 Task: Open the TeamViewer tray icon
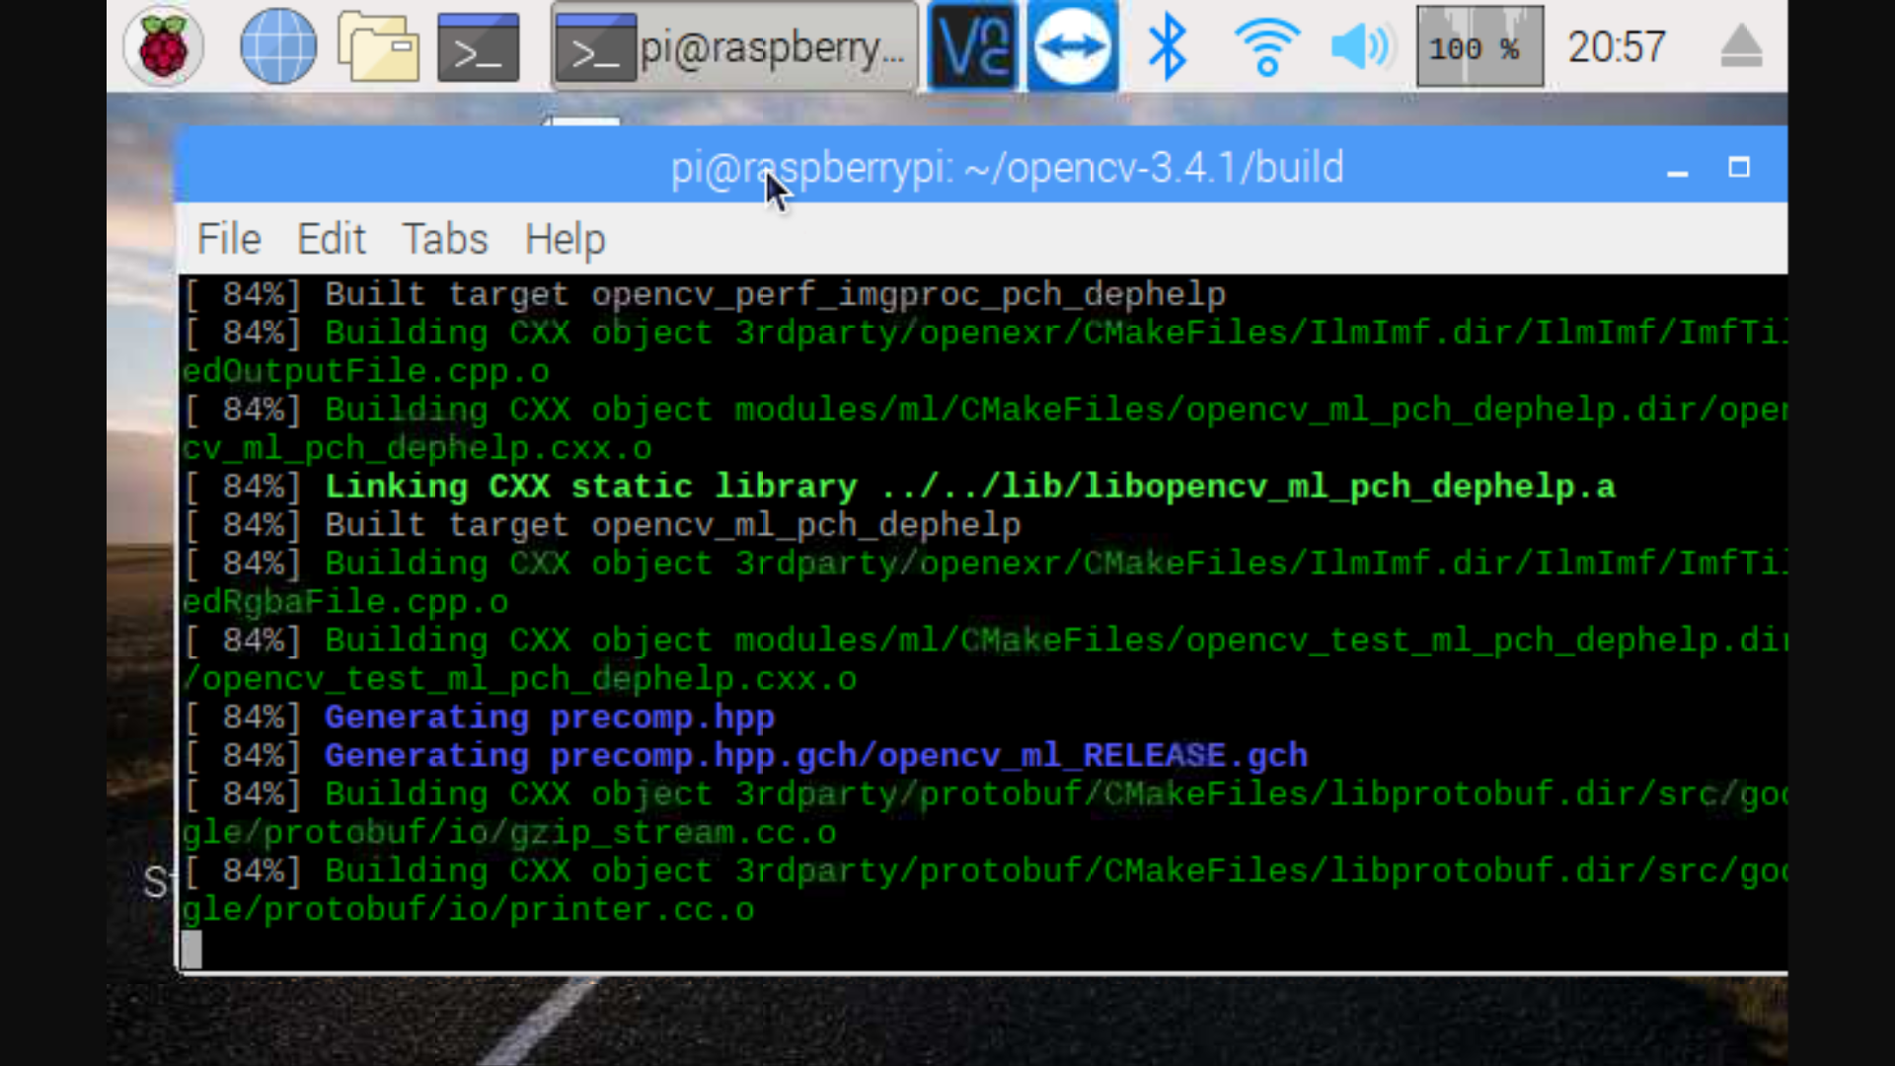(1073, 46)
